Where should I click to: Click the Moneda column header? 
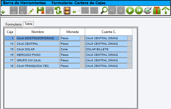(x=73, y=32)
